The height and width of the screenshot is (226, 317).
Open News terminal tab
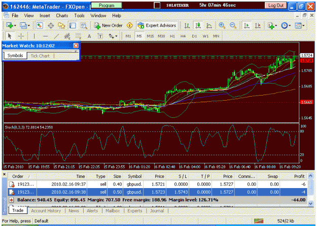click(74, 211)
